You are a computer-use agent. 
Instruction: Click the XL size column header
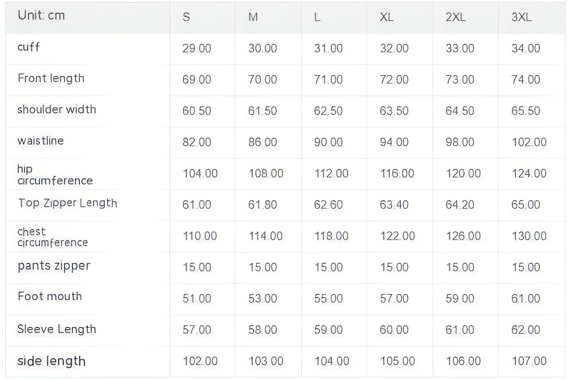pyautogui.click(x=387, y=17)
